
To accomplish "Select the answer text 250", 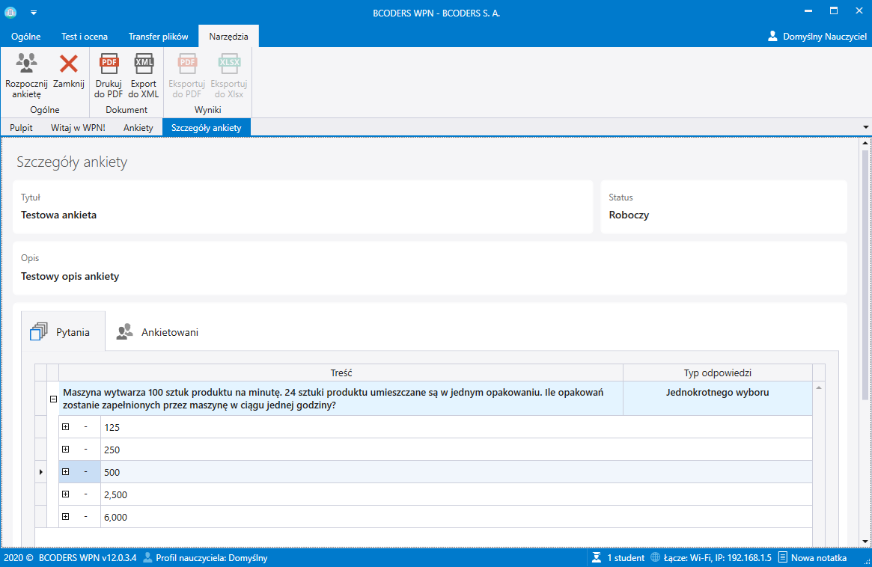I will pyautogui.click(x=112, y=450).
